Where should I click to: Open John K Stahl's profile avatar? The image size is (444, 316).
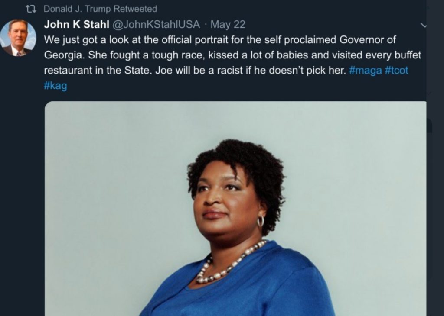(x=18, y=38)
